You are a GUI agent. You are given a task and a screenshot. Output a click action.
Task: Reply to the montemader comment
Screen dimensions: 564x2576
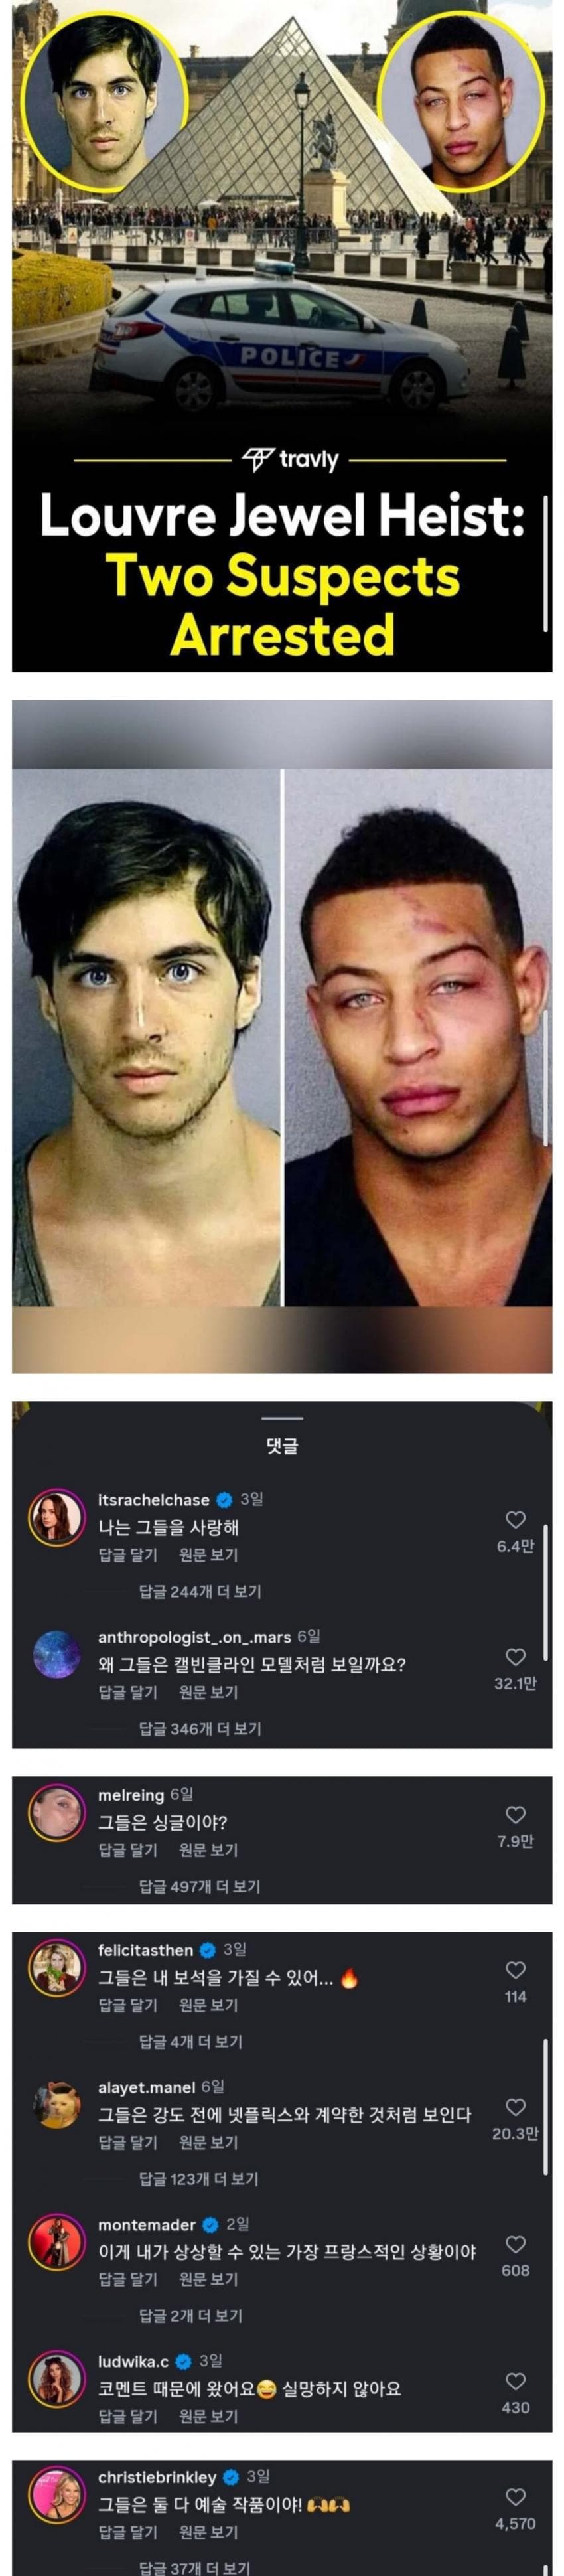(128, 2279)
